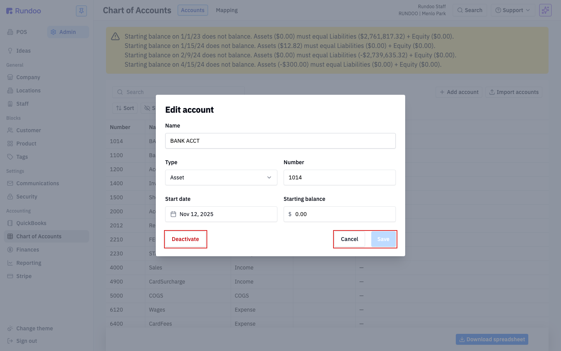Click the Number field showing 1014
The width and height of the screenshot is (561, 351).
pyautogui.click(x=340, y=177)
